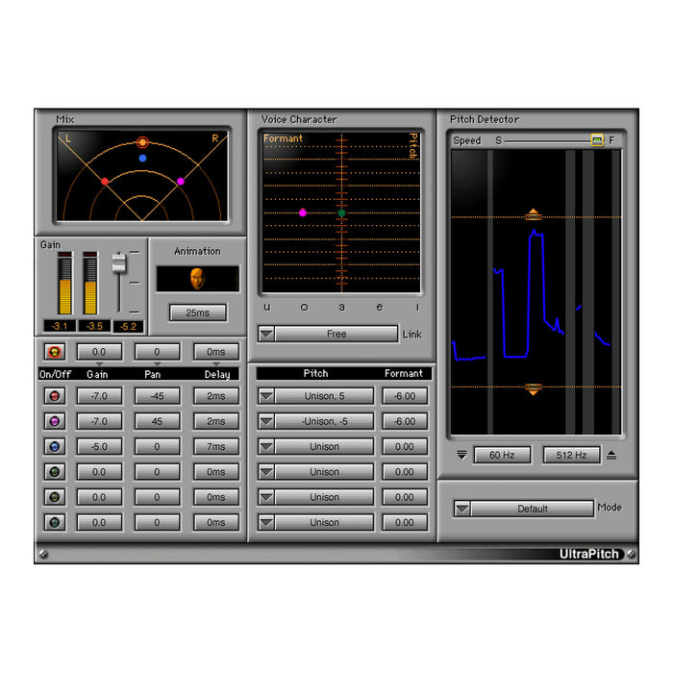Viewport: 673px width, 673px height.
Task: Click the animated face thumbnail
Action: tap(197, 279)
